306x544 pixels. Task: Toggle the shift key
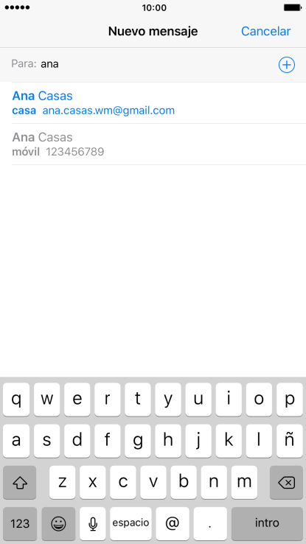[20, 482]
